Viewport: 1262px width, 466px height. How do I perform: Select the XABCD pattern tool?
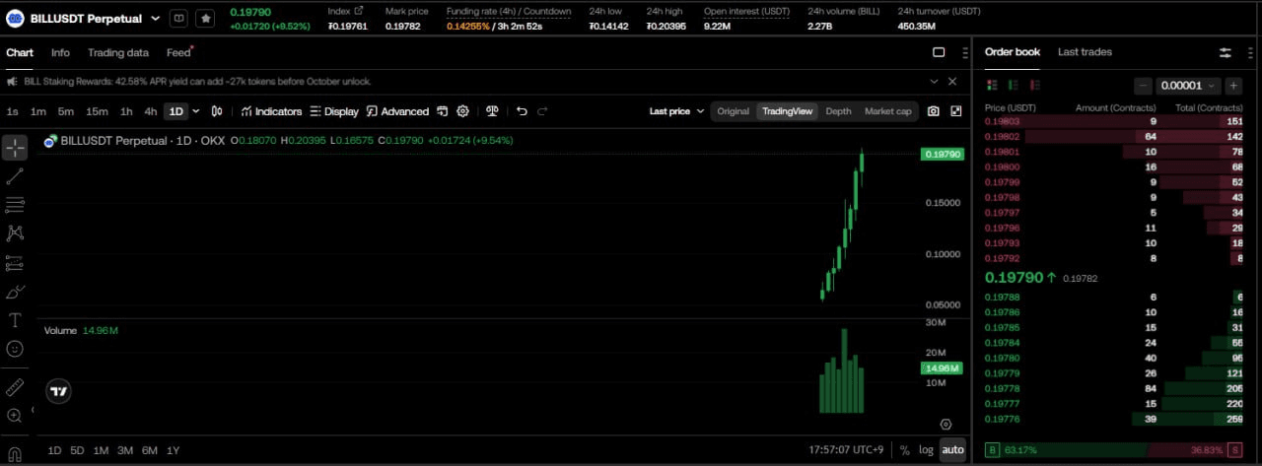[x=15, y=233]
